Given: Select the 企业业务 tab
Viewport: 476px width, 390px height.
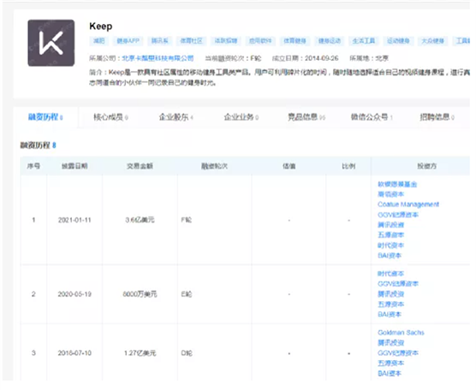Looking at the screenshot, I should pyautogui.click(x=241, y=117).
